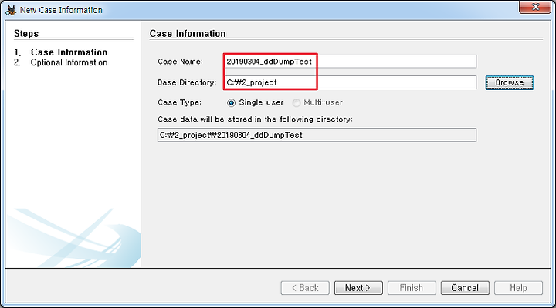Viewport: 556px width, 308px height.
Task: Click the 'Base Directory:' label
Action: [x=187, y=82]
